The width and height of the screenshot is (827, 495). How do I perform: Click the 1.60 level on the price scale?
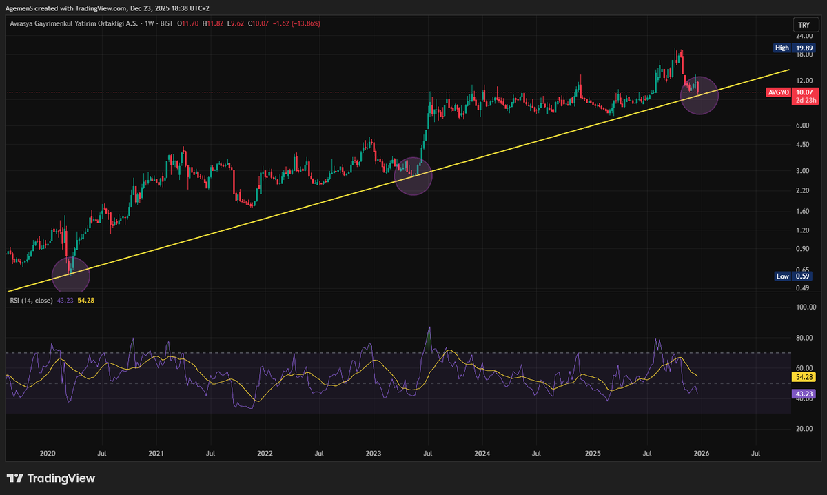coord(803,211)
